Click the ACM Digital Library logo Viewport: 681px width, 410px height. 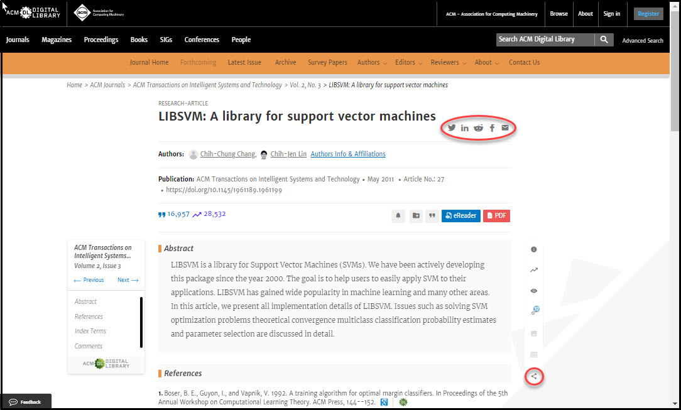pos(33,13)
